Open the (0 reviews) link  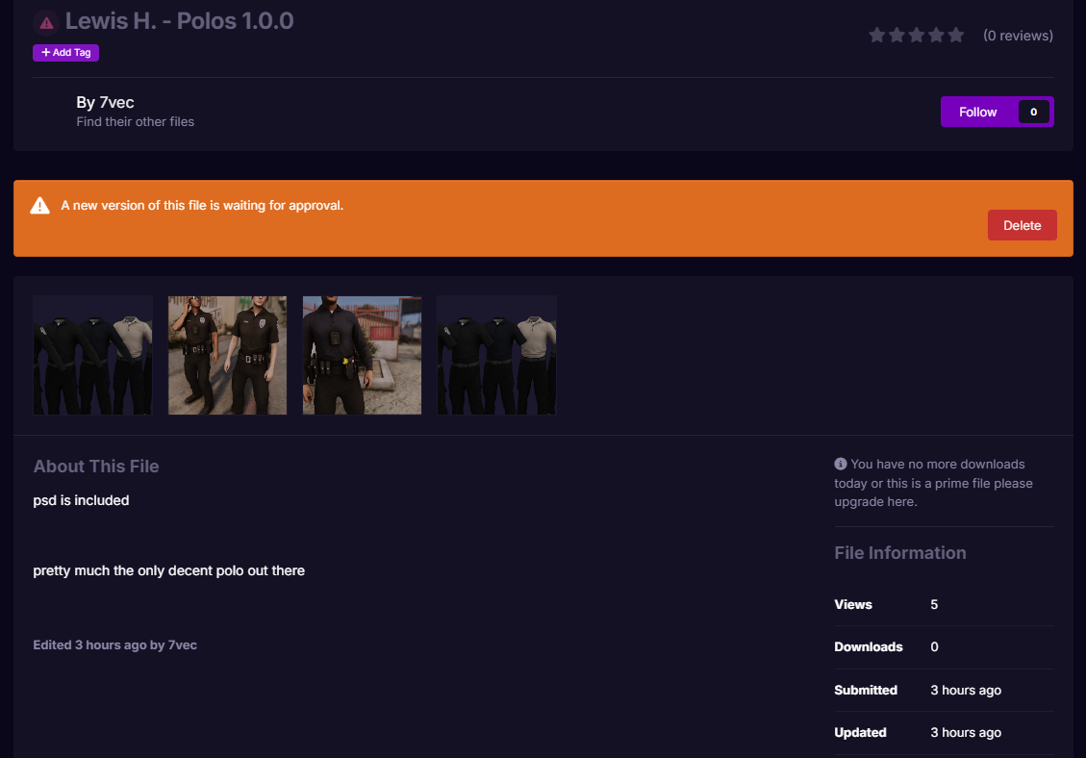point(1018,36)
